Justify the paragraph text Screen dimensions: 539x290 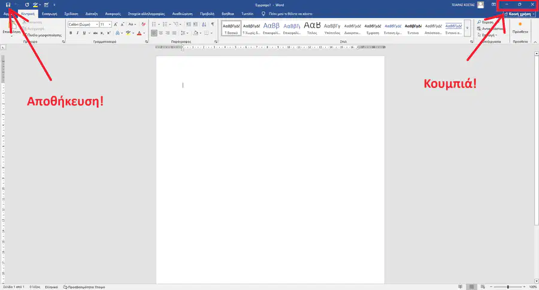point(175,33)
